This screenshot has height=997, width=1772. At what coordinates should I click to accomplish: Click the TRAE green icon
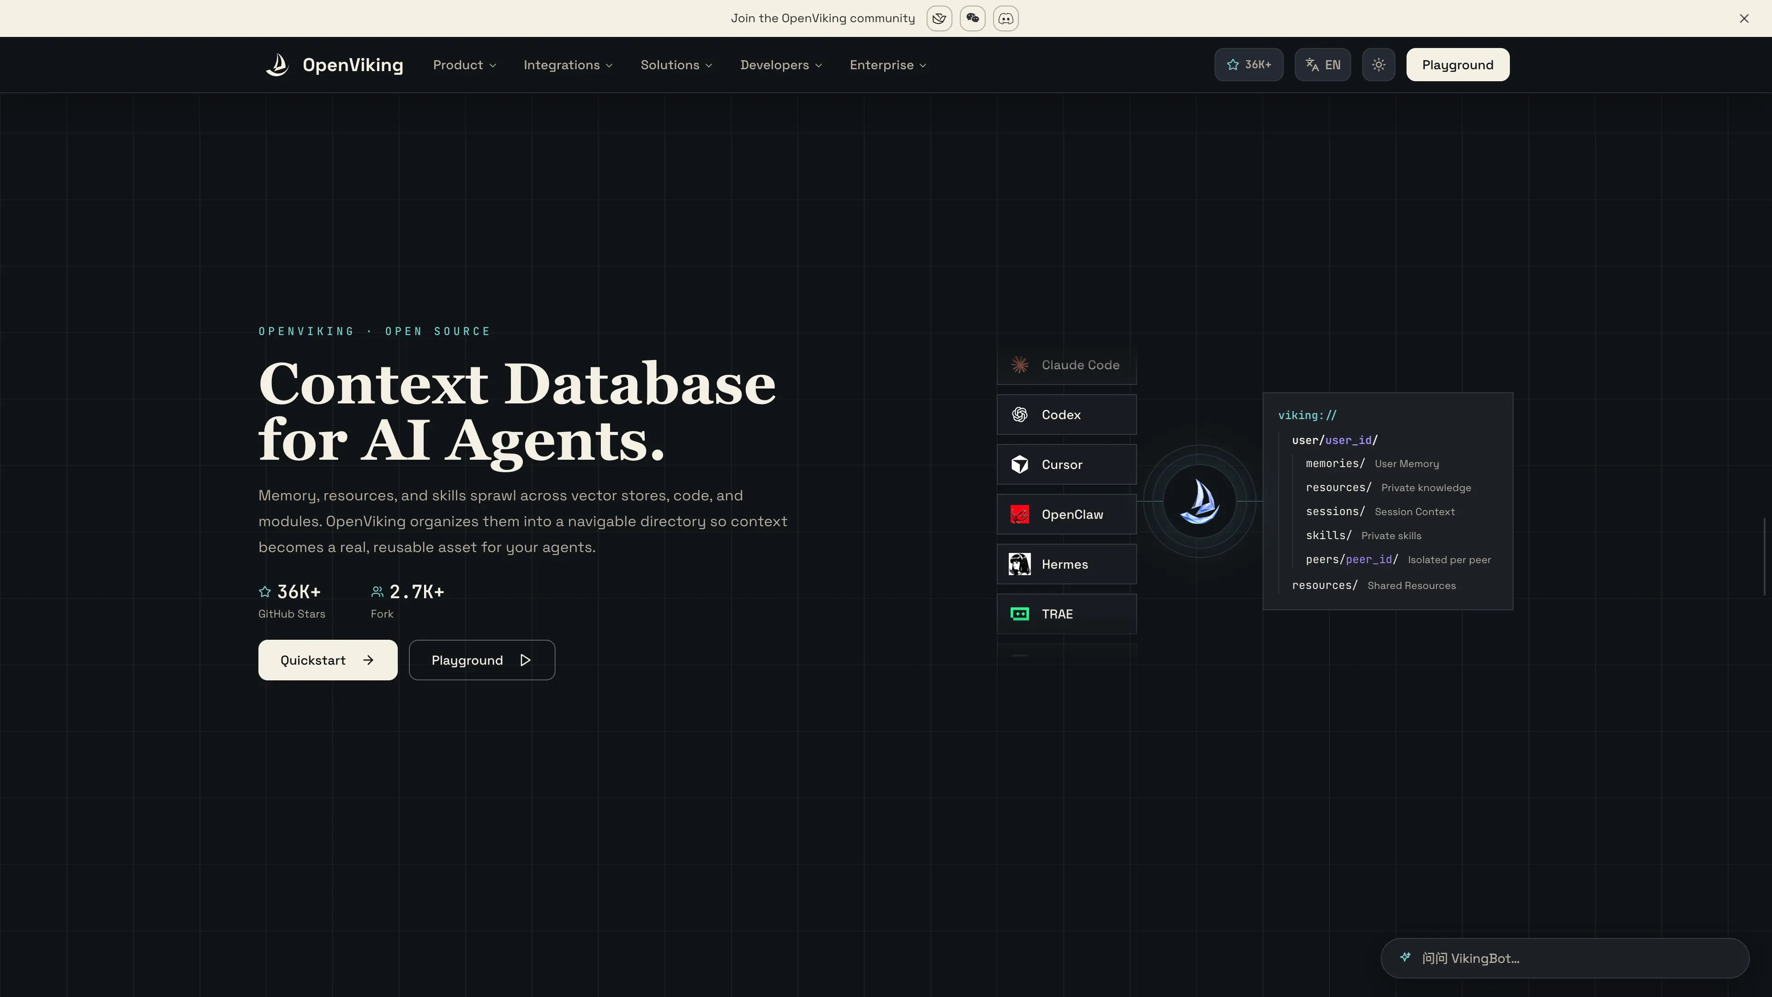point(1019,614)
